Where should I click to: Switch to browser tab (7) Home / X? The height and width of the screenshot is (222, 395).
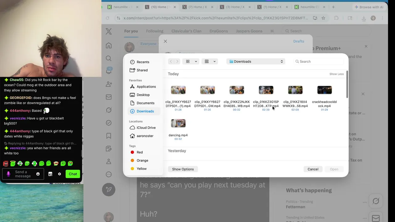point(198,7)
